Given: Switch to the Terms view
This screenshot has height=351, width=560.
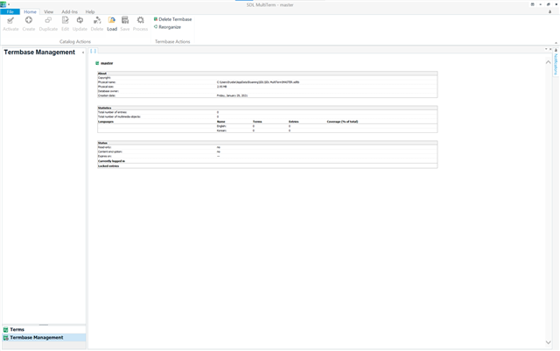Looking at the screenshot, I should coord(44,329).
